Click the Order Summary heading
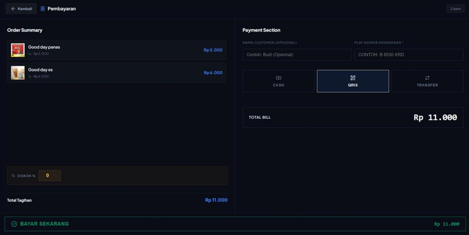469x235 pixels. [25, 30]
